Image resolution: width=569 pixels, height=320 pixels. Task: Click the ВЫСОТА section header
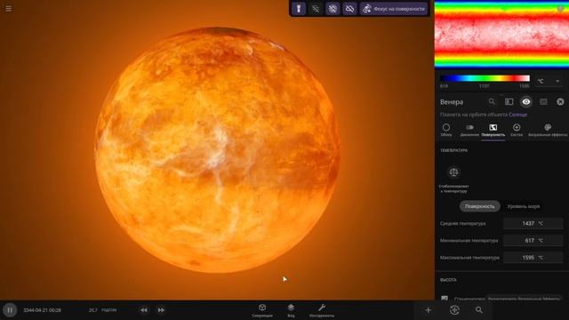pyautogui.click(x=448, y=280)
